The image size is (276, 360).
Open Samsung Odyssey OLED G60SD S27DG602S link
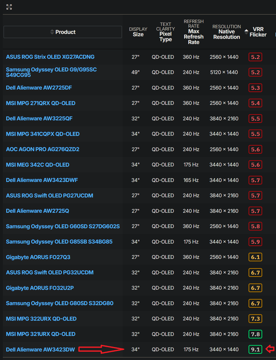[63, 226]
